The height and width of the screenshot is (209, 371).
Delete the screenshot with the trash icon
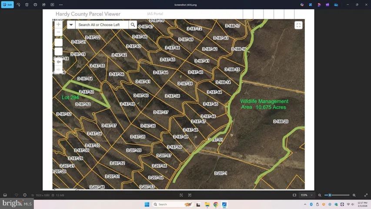[x=27, y=5]
